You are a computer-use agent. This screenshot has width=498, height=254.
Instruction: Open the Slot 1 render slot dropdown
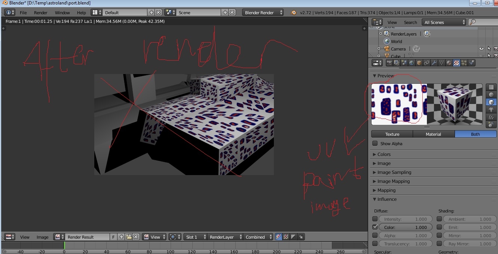click(195, 237)
